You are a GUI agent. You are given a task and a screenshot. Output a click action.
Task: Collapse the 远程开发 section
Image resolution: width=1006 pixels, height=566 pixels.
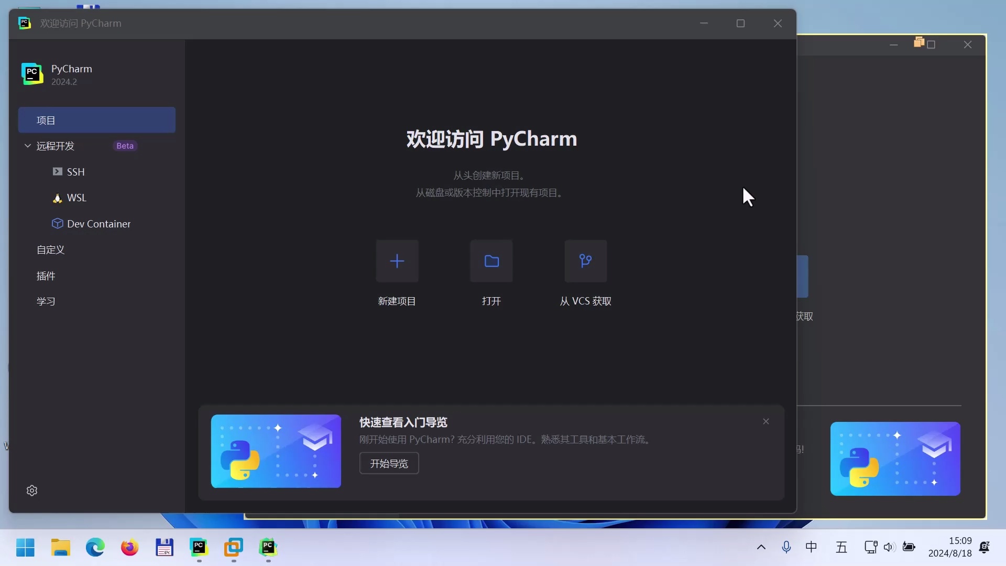27,146
